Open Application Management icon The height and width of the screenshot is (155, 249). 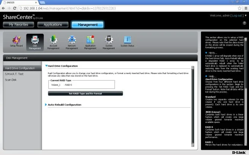[90, 42]
